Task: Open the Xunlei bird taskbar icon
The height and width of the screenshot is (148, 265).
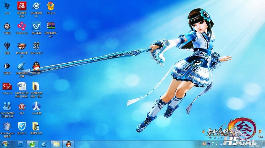Action: click(x=44, y=144)
